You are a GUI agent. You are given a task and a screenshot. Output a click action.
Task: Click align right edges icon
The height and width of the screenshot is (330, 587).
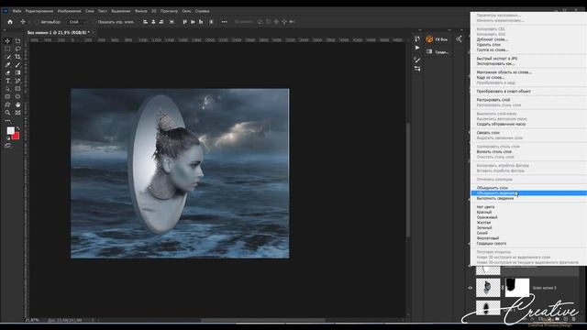pyautogui.click(x=161, y=22)
